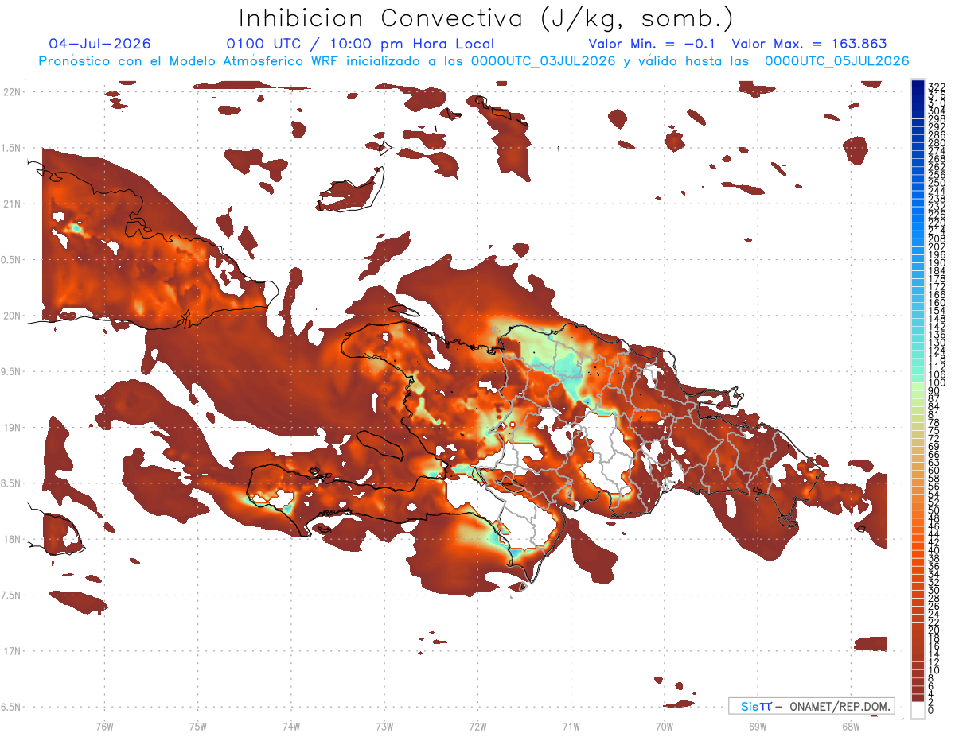
Task: Click the "73W" longitude label
Action: pos(384,725)
